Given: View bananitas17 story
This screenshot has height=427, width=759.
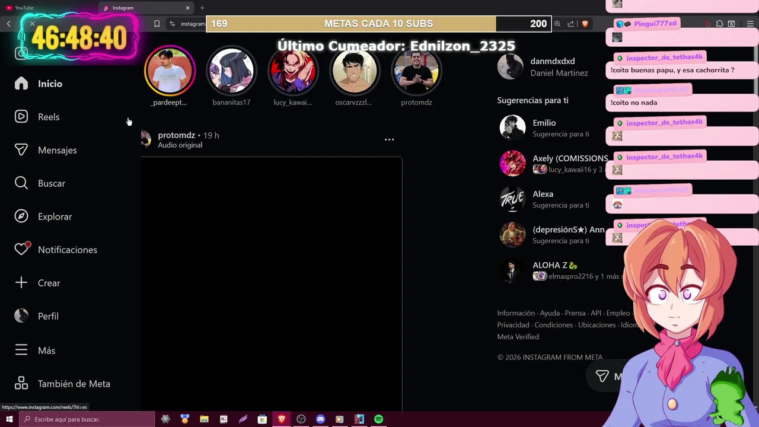Looking at the screenshot, I should [231, 71].
